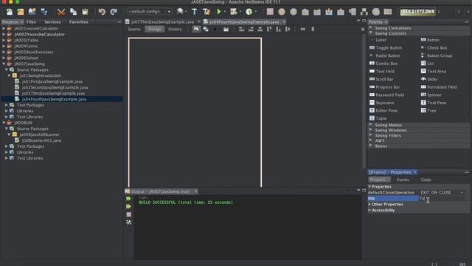Click the Save All toolbar icon

click(44, 12)
